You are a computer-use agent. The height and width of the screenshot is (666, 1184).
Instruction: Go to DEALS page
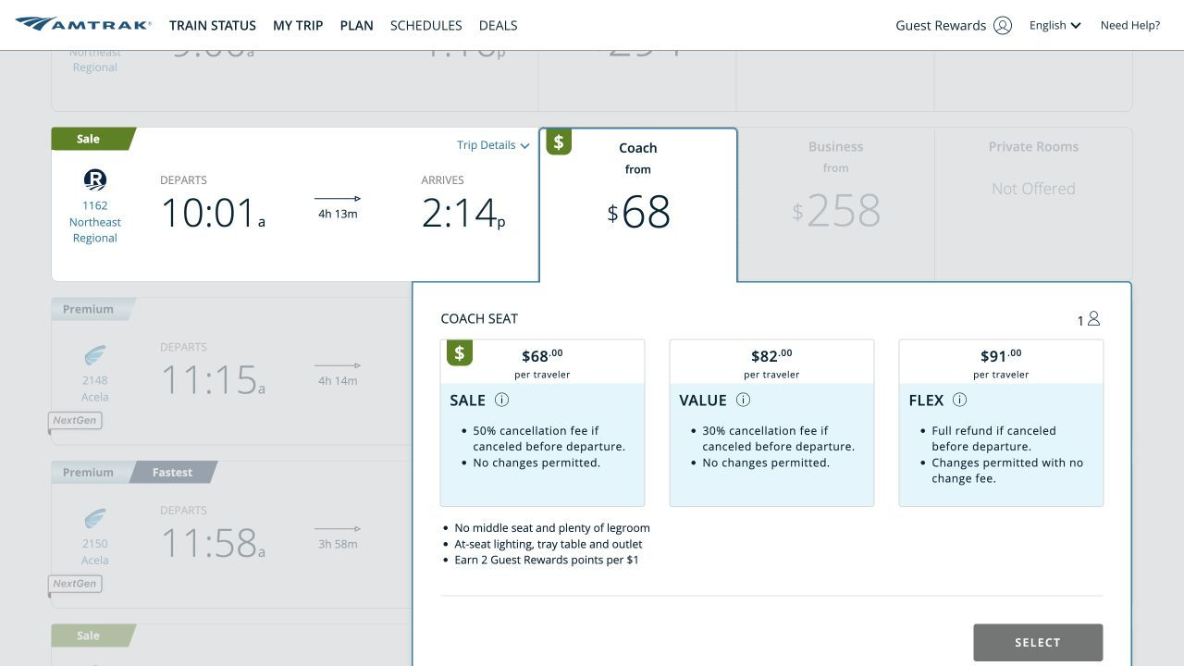[499, 26]
